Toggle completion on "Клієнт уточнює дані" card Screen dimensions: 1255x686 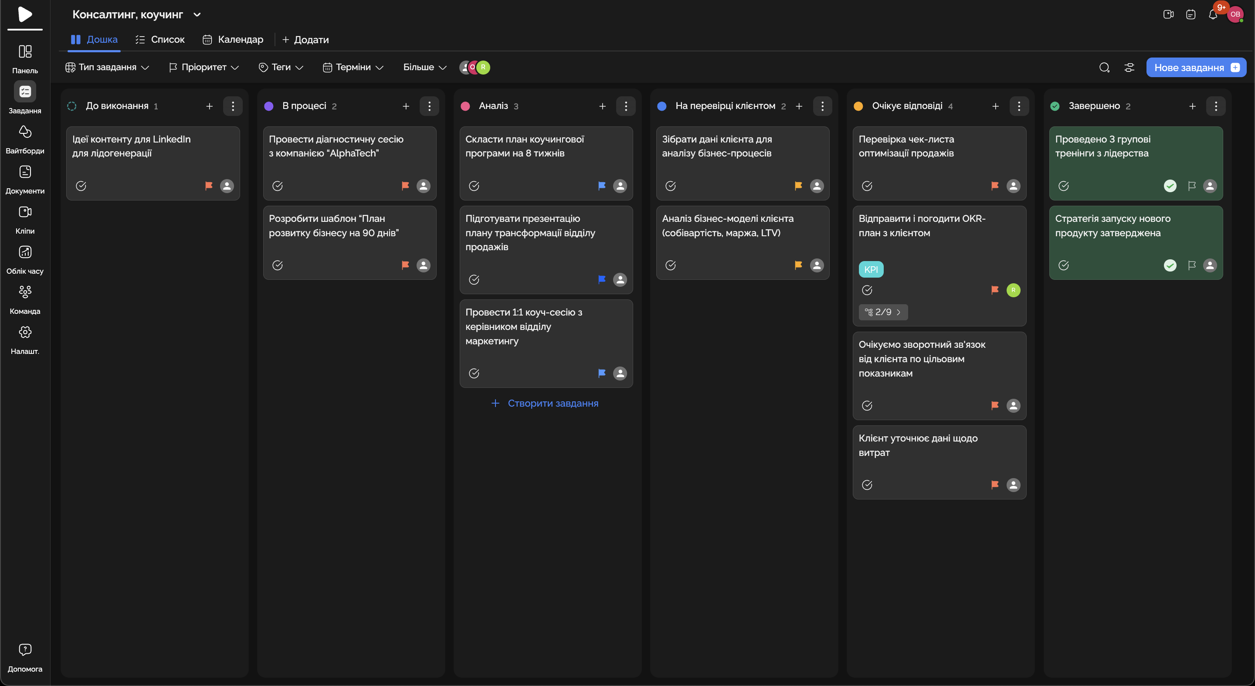(x=867, y=485)
